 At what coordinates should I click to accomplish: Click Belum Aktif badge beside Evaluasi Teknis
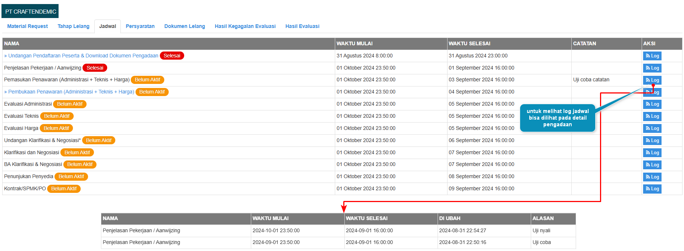(x=57, y=116)
